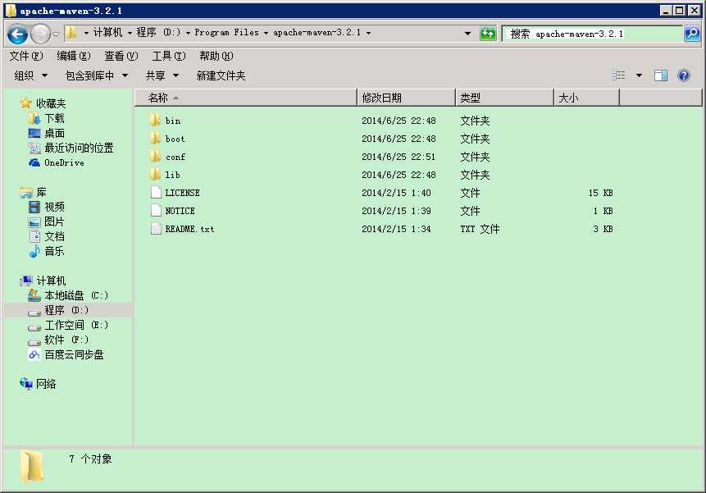Image resolution: width=706 pixels, height=493 pixels.
Task: Select 本地磁盘 (C:) drive
Action: pos(76,295)
